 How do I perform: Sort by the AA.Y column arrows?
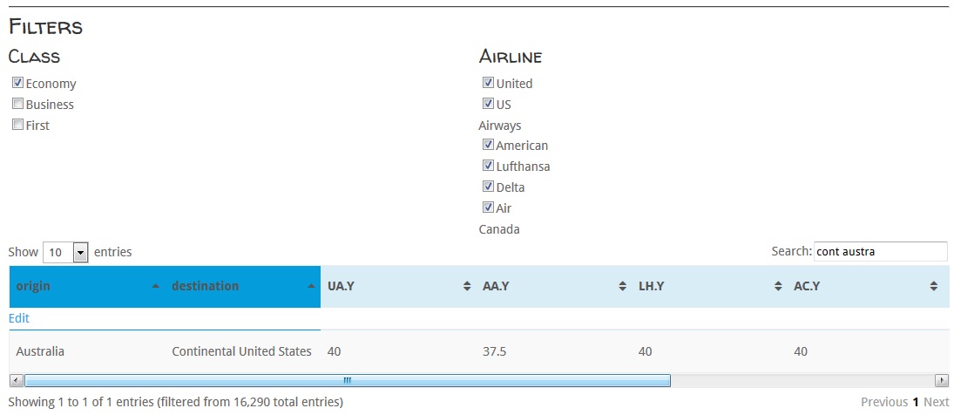[622, 286]
